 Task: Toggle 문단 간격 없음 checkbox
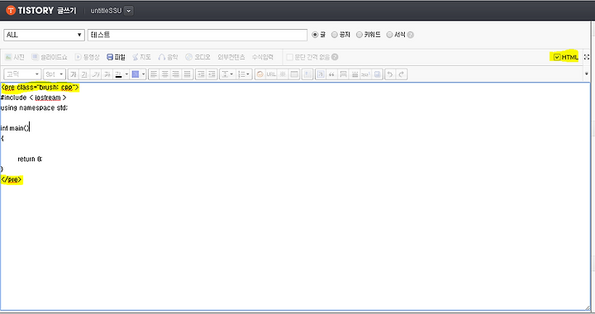[290, 57]
